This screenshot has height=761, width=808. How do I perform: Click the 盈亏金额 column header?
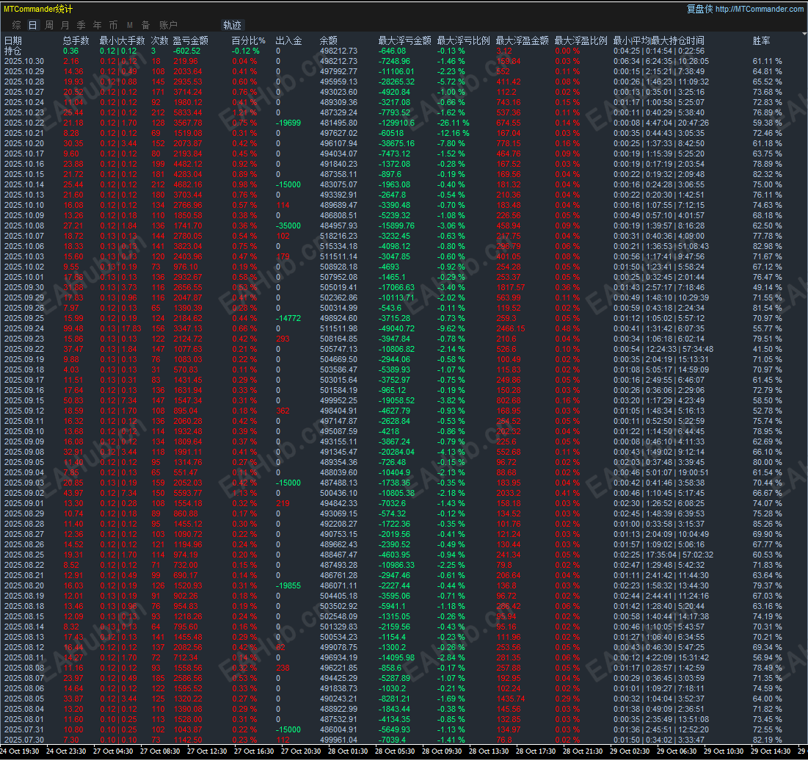(x=191, y=40)
